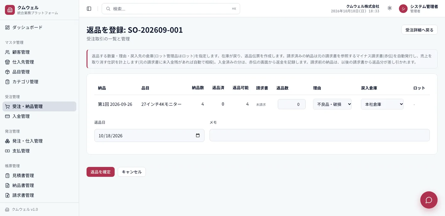Expand the 理由 dropdown 不良品・破損
The width and height of the screenshot is (445, 216).
tap(332, 104)
